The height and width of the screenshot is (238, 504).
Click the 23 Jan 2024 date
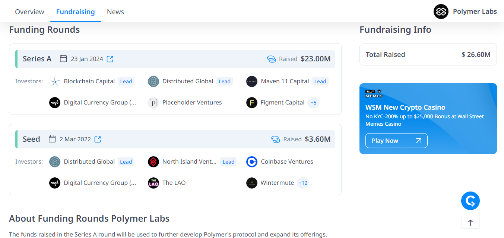click(x=87, y=59)
